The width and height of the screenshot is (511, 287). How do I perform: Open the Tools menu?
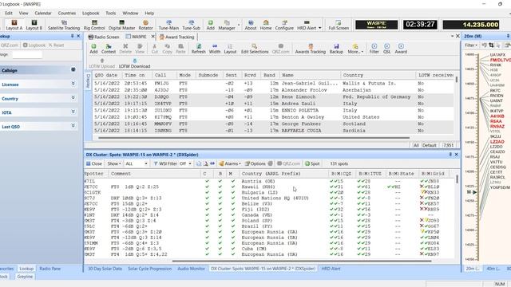pos(111,13)
